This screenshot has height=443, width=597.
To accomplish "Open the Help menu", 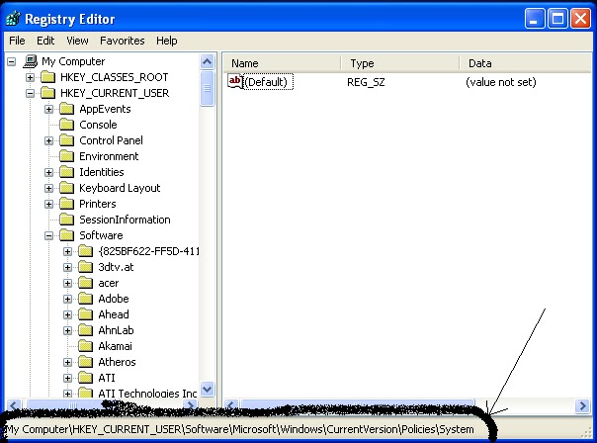I will (x=167, y=41).
